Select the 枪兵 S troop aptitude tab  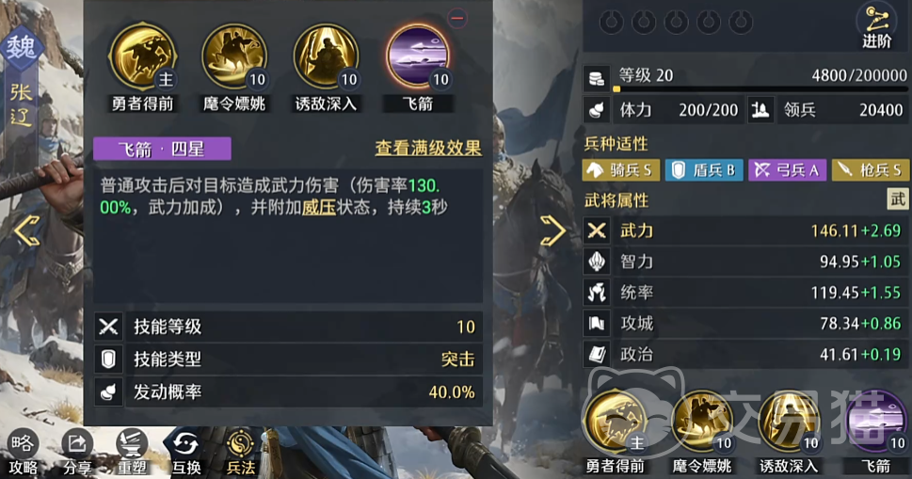coord(871,169)
